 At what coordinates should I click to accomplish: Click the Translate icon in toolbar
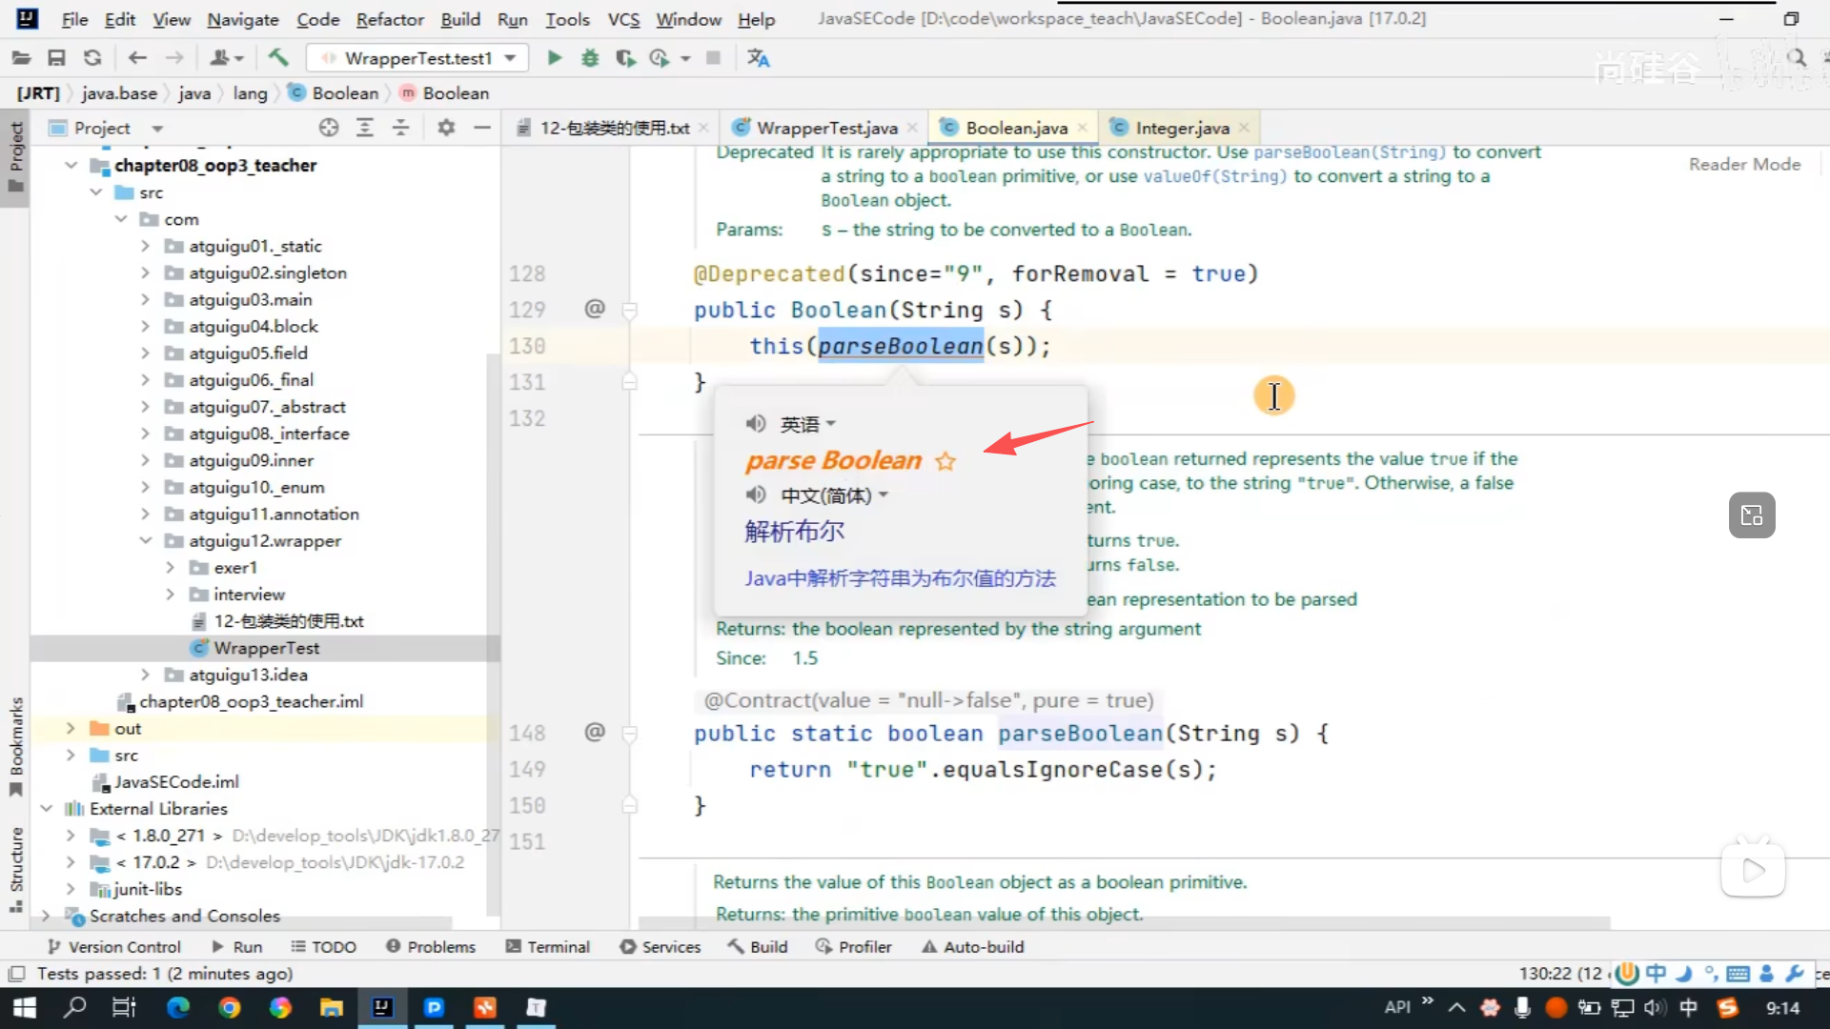[759, 58]
